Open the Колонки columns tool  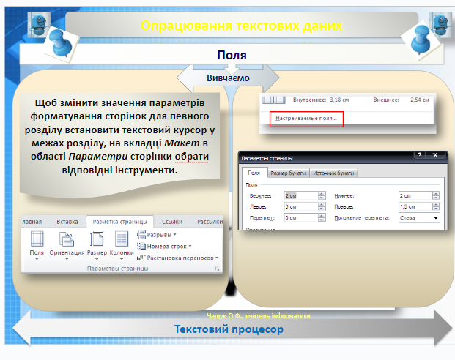pos(122,244)
